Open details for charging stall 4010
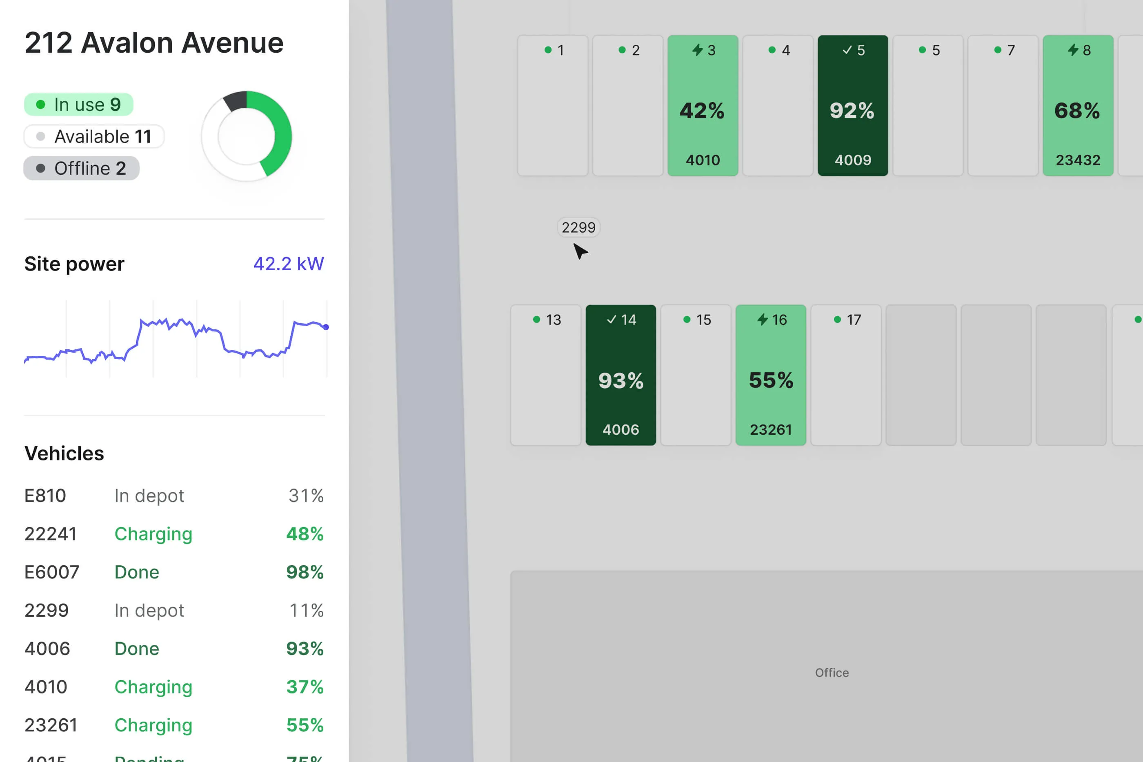Image resolution: width=1143 pixels, height=762 pixels. click(x=703, y=105)
